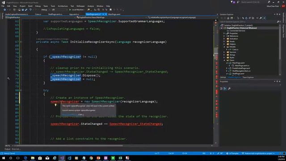
Task: Open the Error List tab at bottom
Action: 16,149
